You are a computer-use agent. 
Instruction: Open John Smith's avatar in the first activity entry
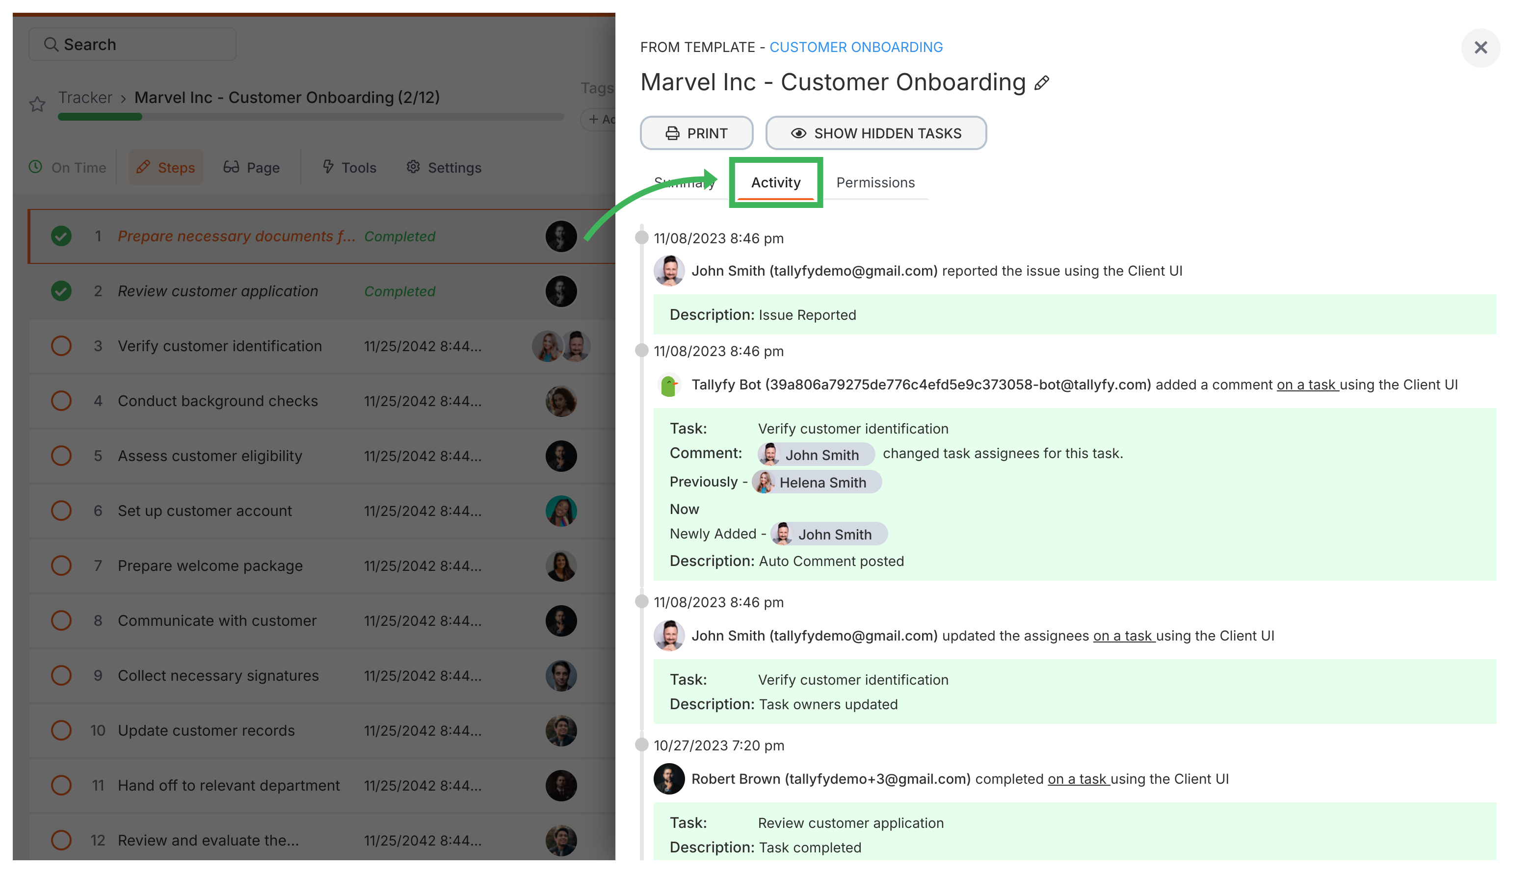coord(669,270)
